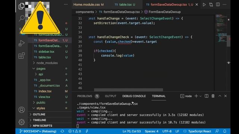239x134 pixels.
Task: Add a new terminal with plus icon
Action: click(x=196, y=96)
